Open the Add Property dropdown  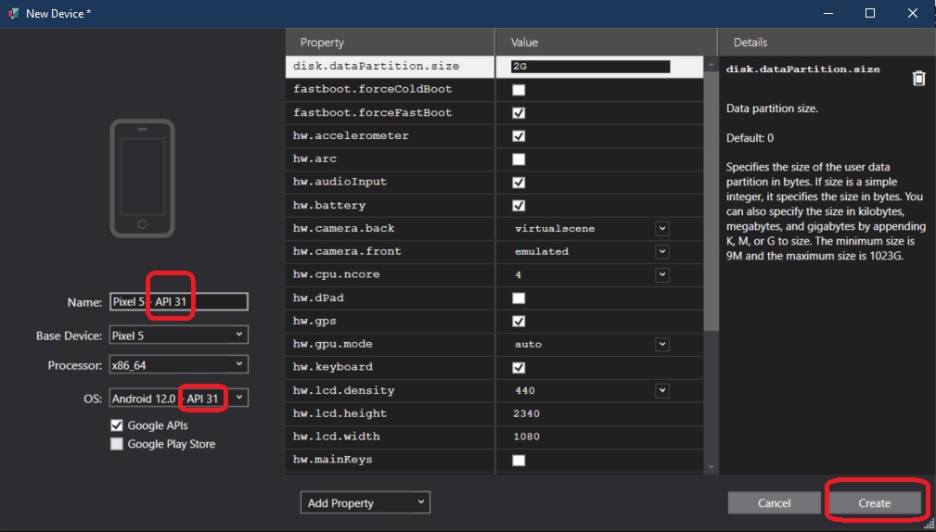[x=365, y=502]
